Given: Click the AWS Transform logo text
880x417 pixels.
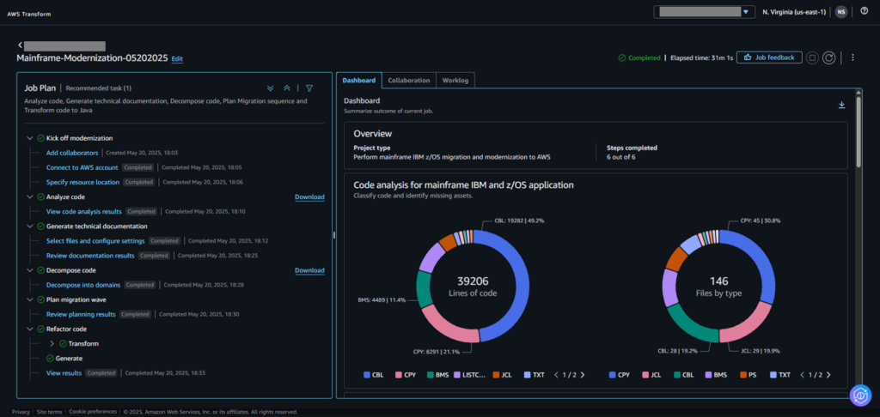Looking at the screenshot, I should coord(28,14).
